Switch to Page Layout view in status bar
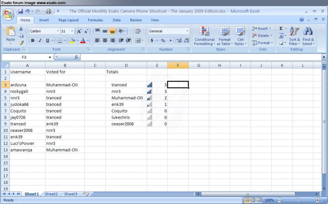 [253, 200]
